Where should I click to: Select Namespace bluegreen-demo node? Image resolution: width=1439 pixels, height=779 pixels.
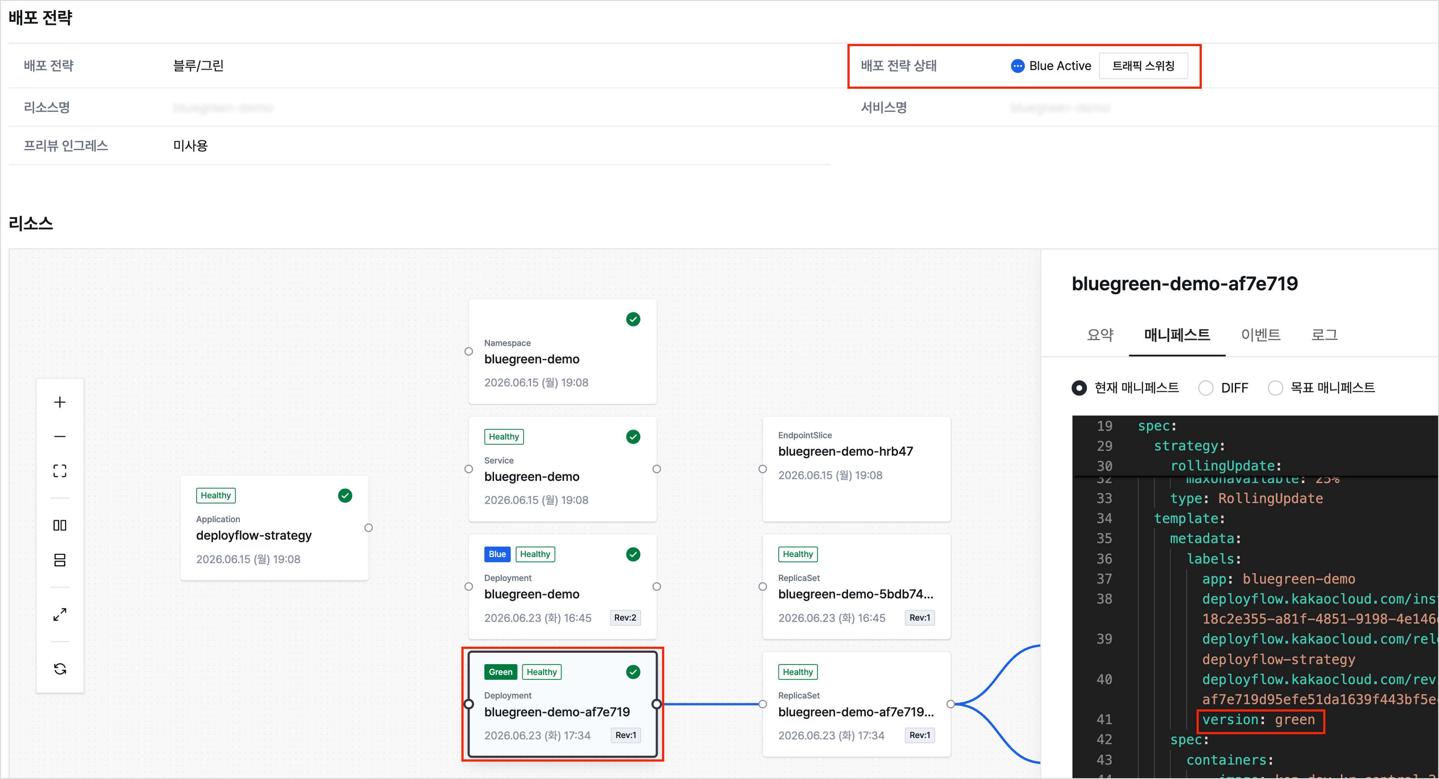tap(562, 351)
